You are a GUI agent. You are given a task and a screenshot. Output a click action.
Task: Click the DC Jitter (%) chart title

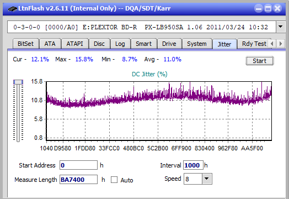[149, 74]
